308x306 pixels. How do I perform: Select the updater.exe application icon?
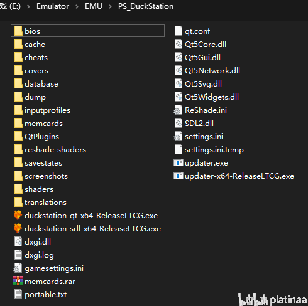pos(179,163)
